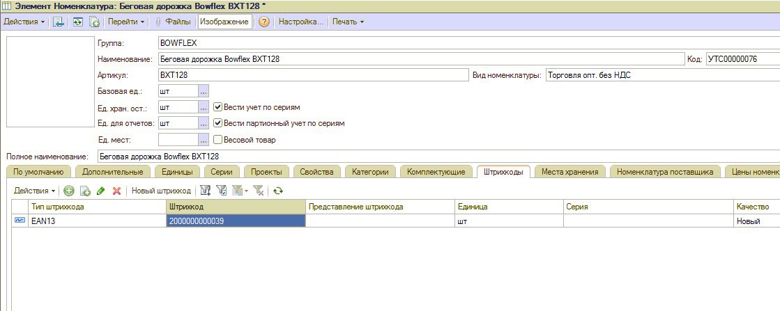780x311 pixels.
Task: Refresh the barcode list with green arrows icon
Action: pos(278,191)
